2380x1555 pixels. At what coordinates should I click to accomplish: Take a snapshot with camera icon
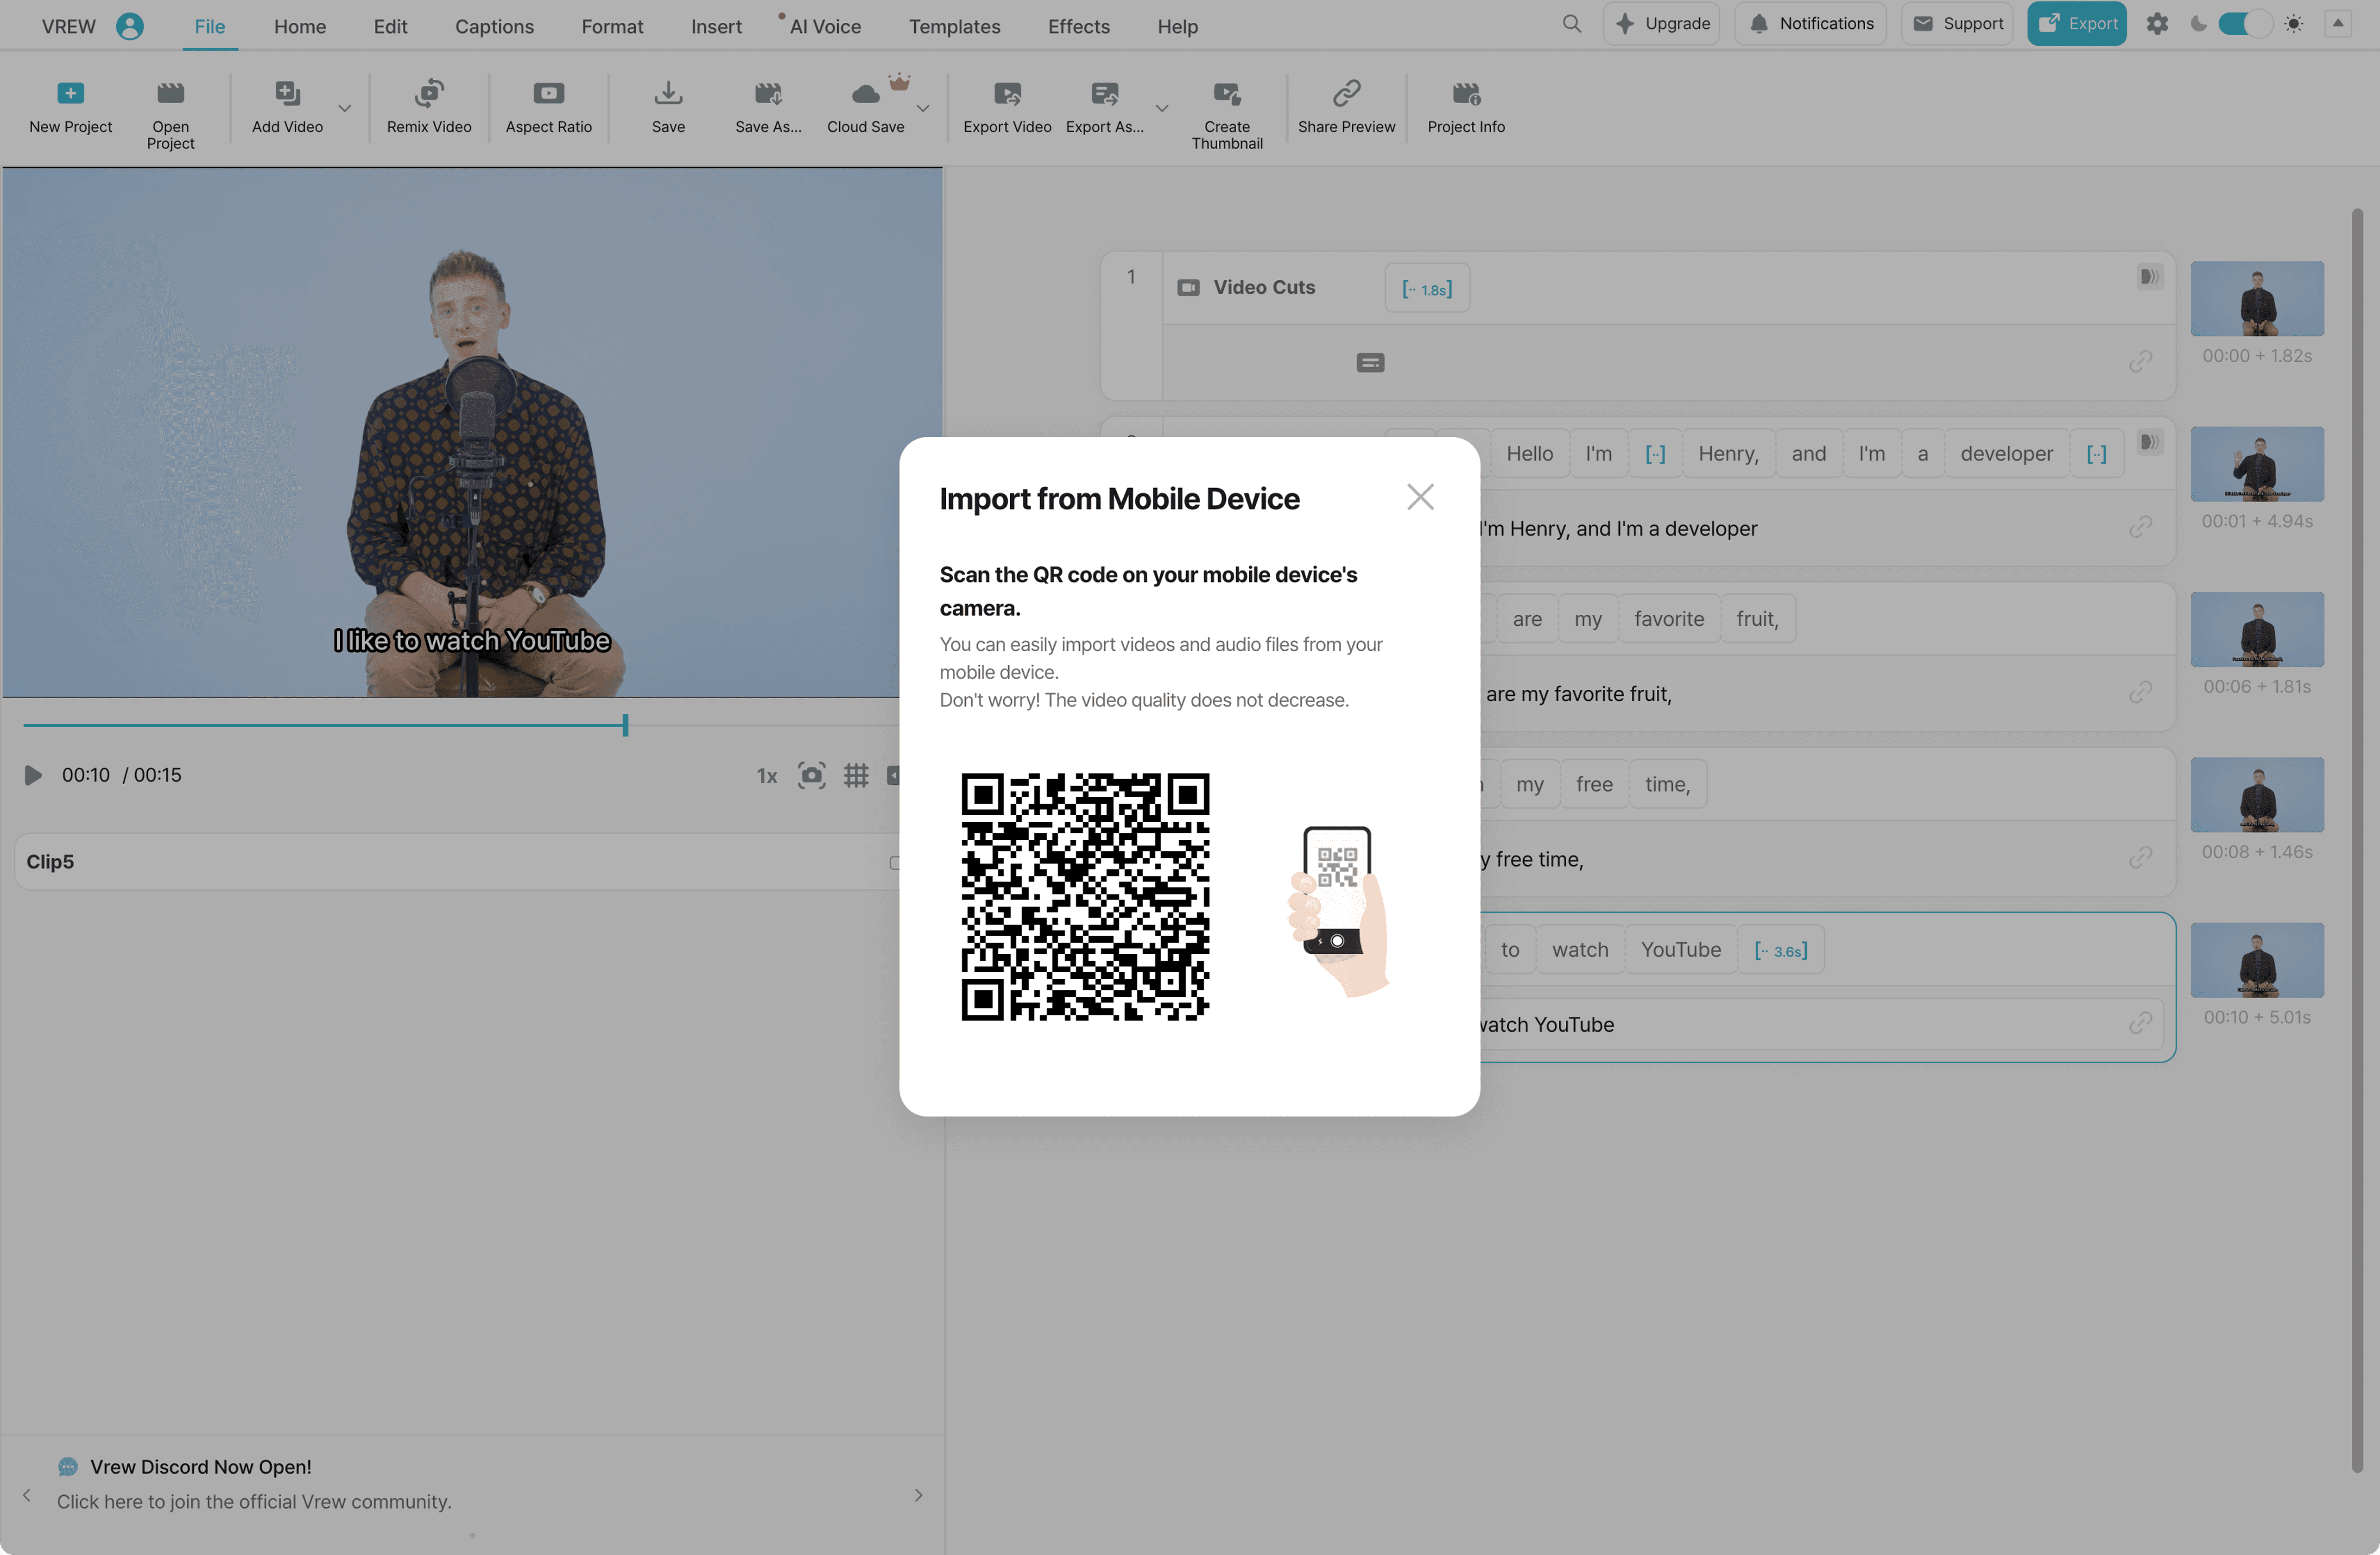811,775
